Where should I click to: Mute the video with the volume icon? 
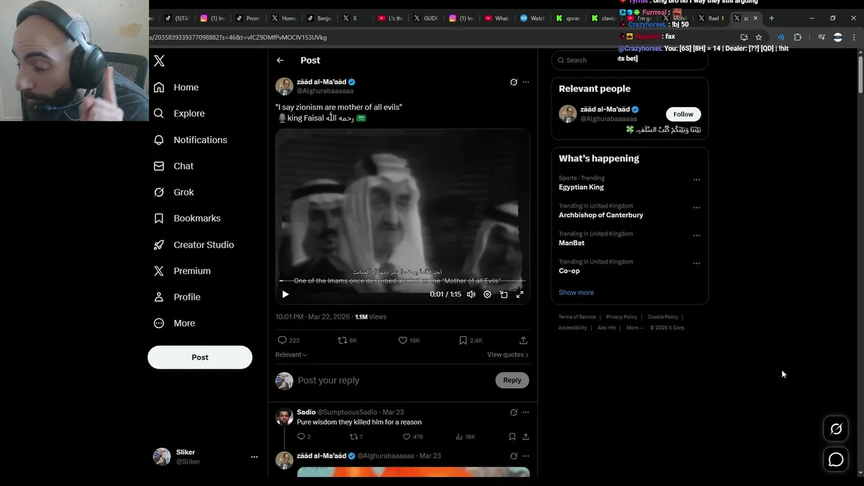[x=471, y=294]
